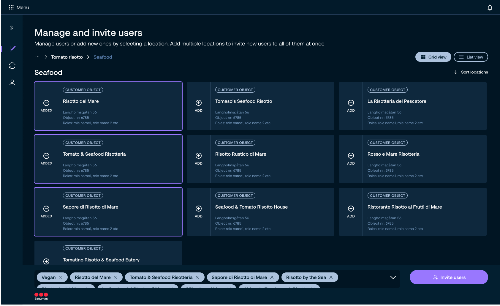This screenshot has height=306, width=500.
Task: Remove added Tomato & Seafood Risotteria
Action: click(46, 159)
